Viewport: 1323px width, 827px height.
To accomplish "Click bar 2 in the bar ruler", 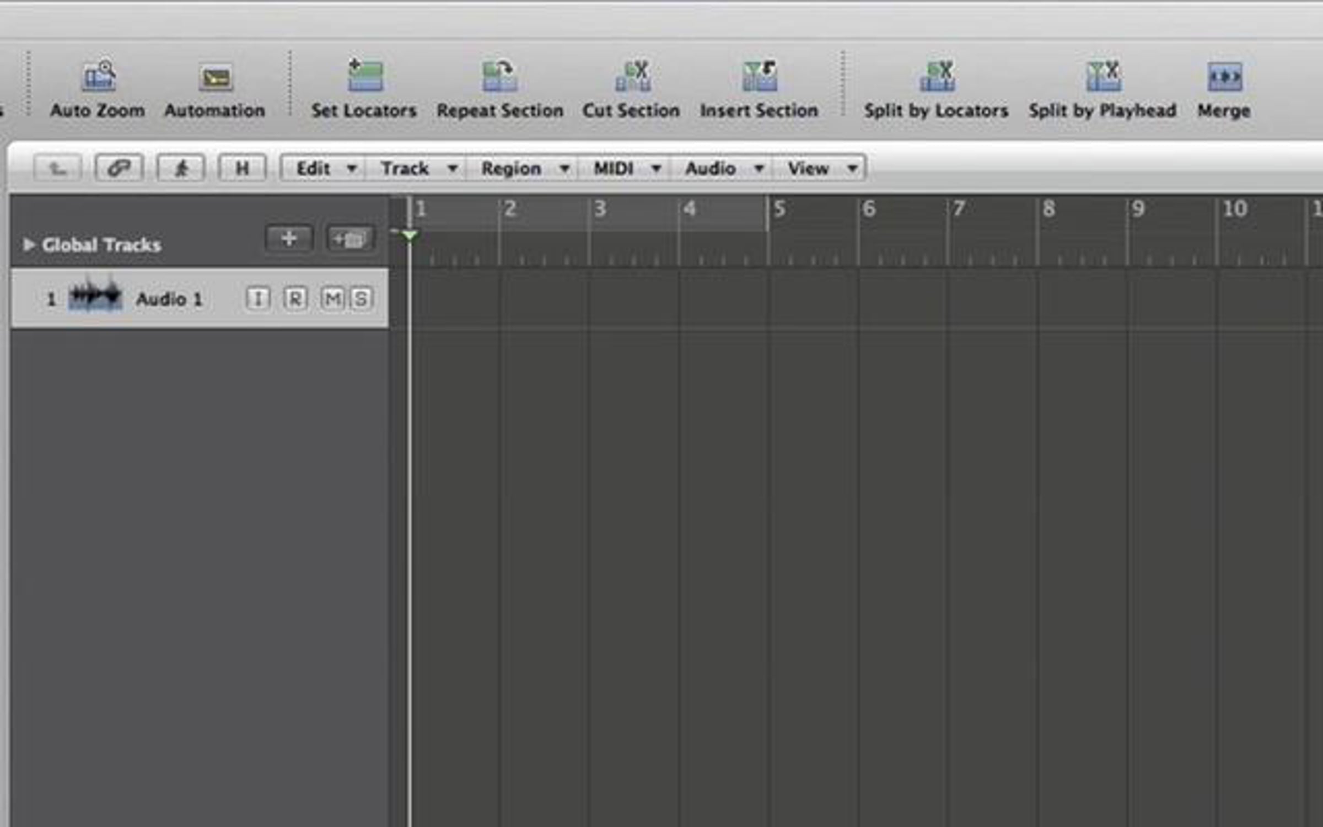I will point(510,209).
